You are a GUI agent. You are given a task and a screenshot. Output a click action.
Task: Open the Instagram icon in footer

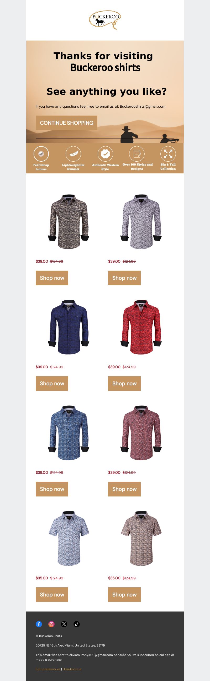(x=51, y=624)
